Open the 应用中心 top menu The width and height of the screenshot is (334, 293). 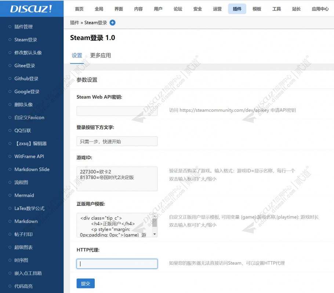pos(320,9)
